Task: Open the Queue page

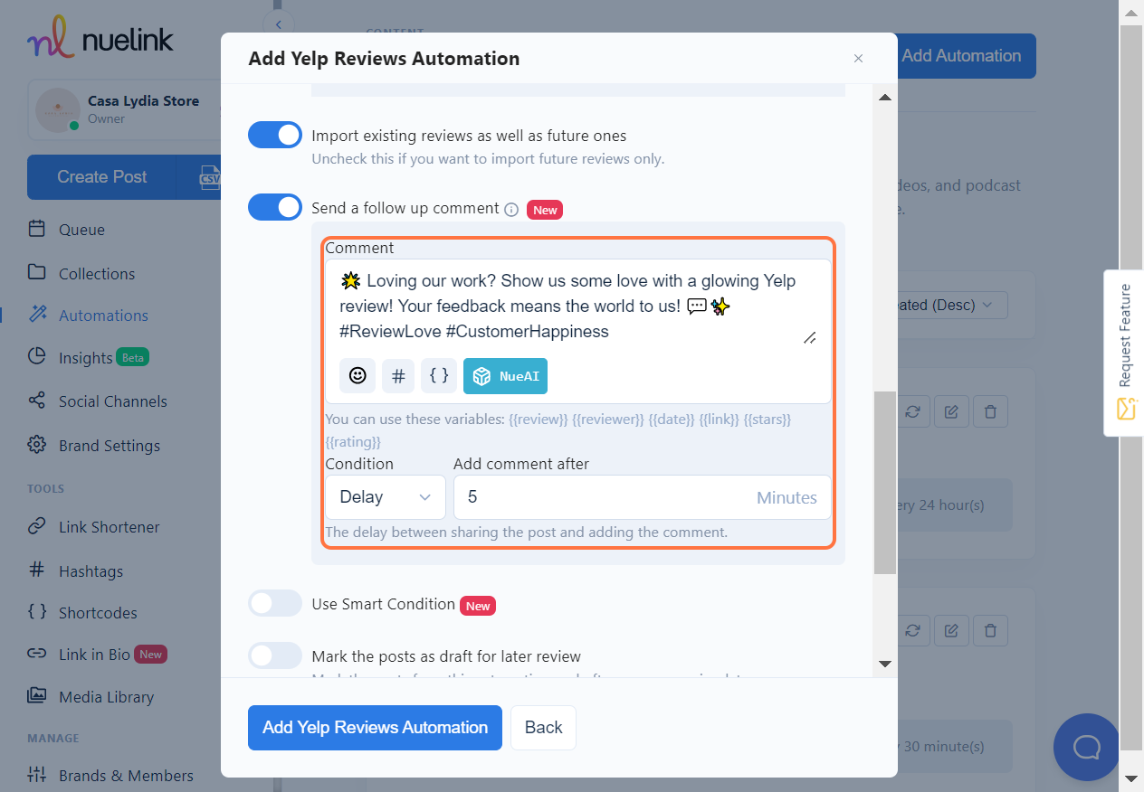Action: (x=81, y=230)
